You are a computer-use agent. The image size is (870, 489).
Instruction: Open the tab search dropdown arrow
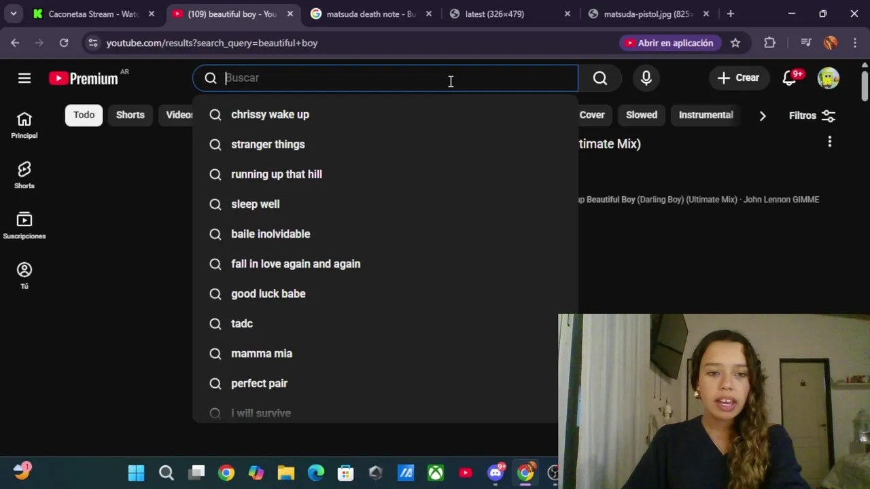13,14
